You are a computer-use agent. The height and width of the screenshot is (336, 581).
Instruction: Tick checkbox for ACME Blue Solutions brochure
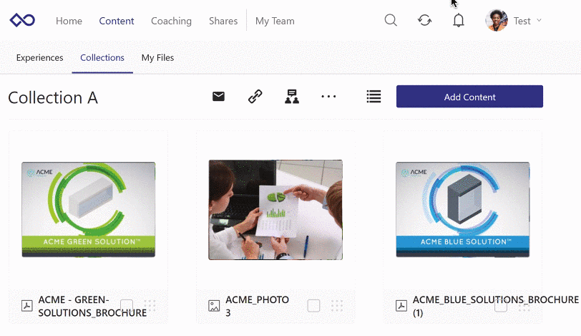(x=501, y=306)
